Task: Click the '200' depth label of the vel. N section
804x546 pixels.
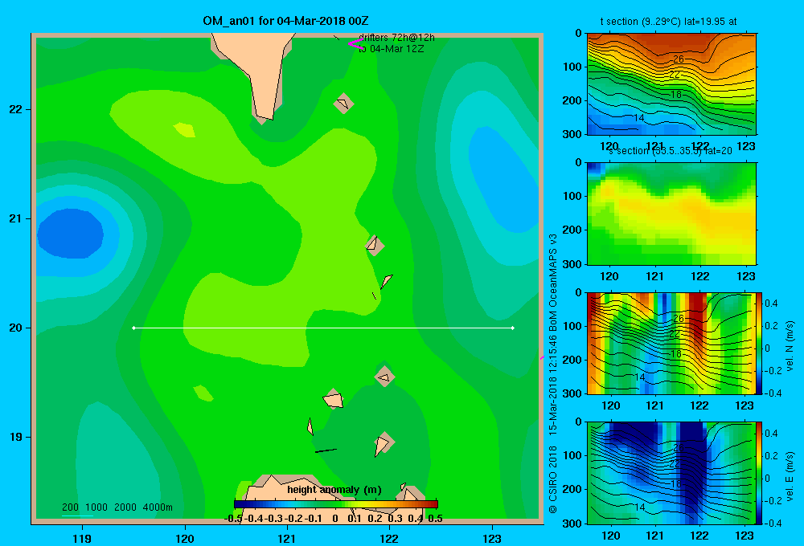Action: (x=572, y=360)
